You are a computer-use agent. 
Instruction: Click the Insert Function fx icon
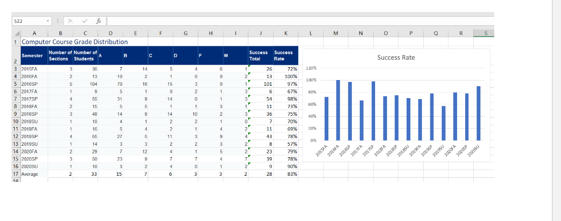tap(98, 21)
